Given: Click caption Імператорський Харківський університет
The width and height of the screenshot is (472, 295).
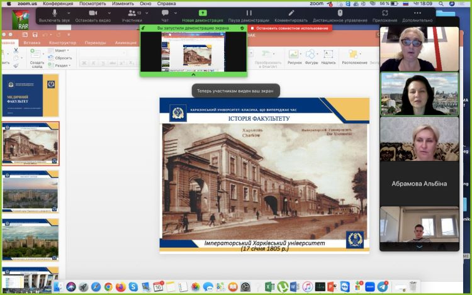Looking at the screenshot, I should 264,243.
